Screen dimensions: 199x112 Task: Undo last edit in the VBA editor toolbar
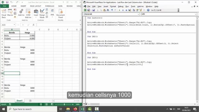coord(112,10)
